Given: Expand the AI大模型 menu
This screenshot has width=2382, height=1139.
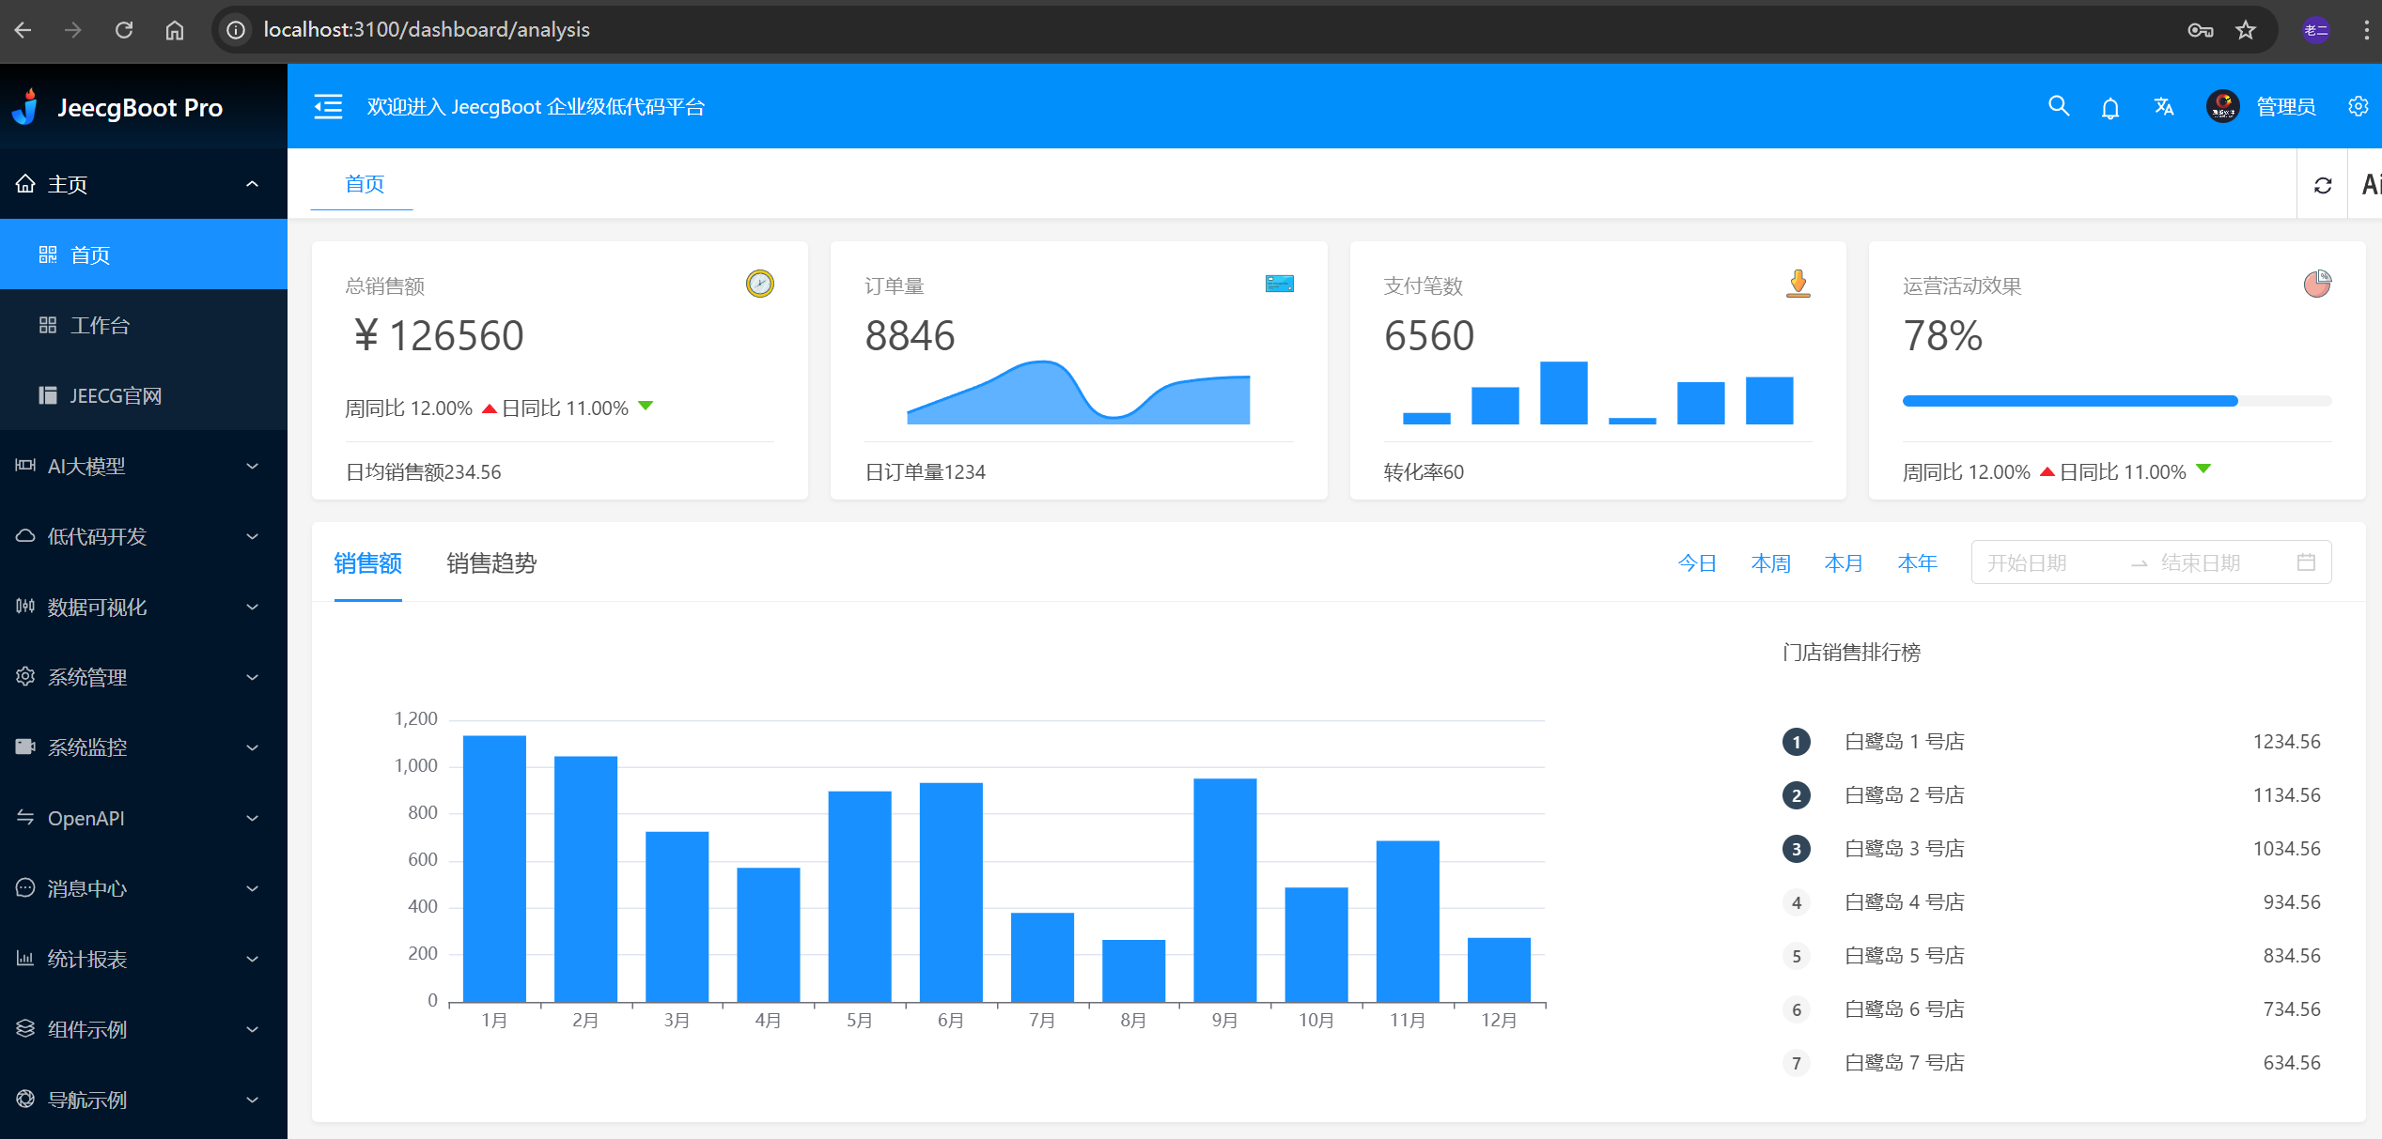Looking at the screenshot, I should (144, 466).
